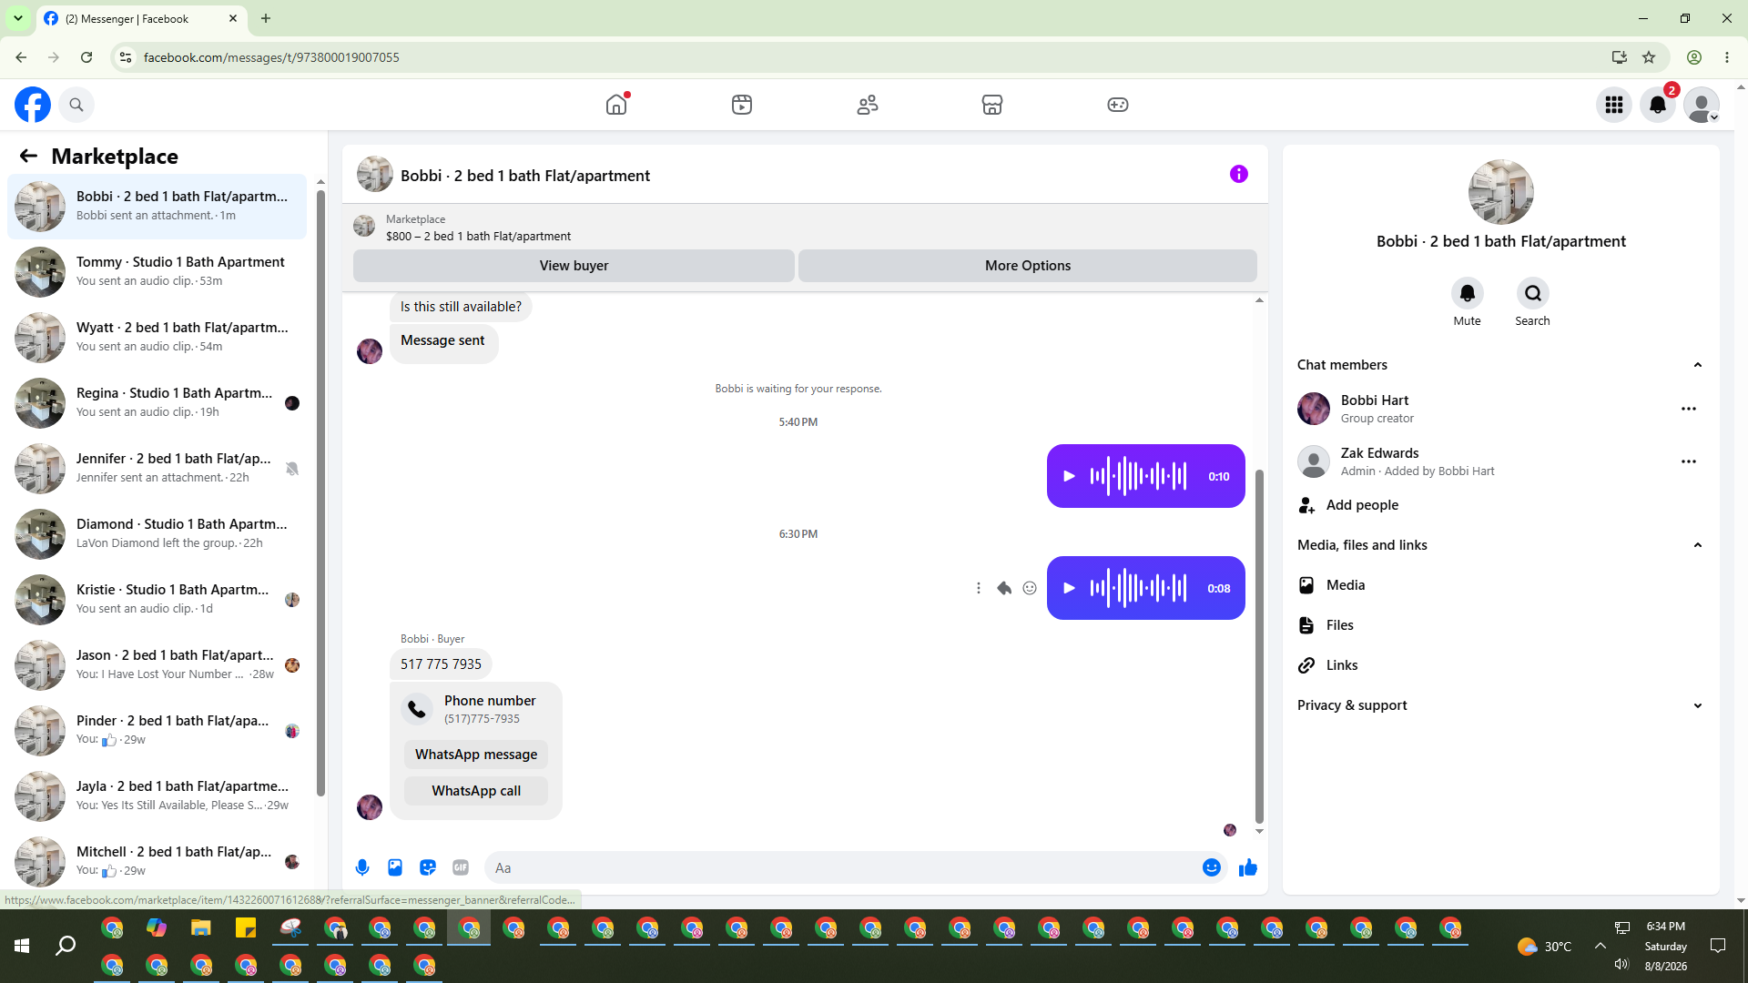Viewport: 1748px width, 983px height.
Task: Open Jennifer · 2 bed 1 bath chat
Action: (x=158, y=468)
